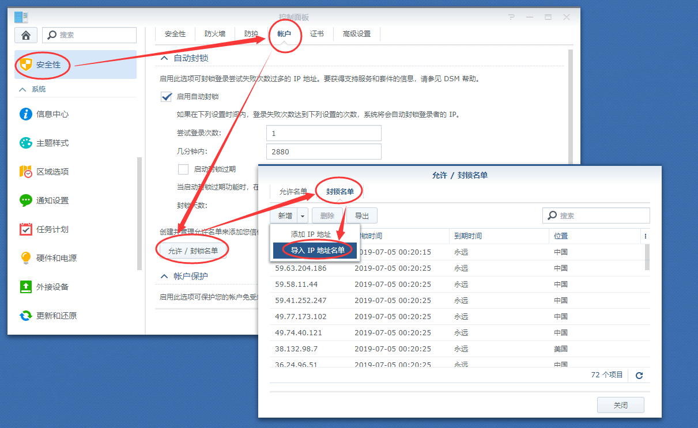Collapse the 系统 sidebar group

23,89
